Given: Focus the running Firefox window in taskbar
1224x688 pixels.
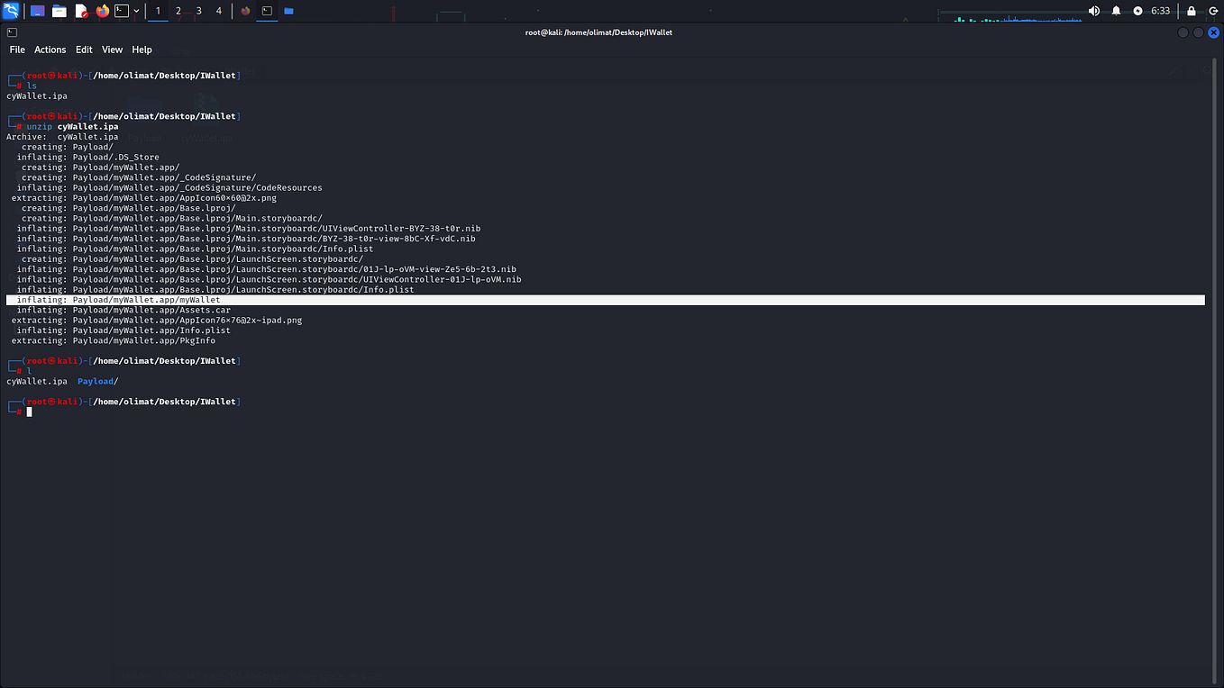Looking at the screenshot, I should click(245, 11).
